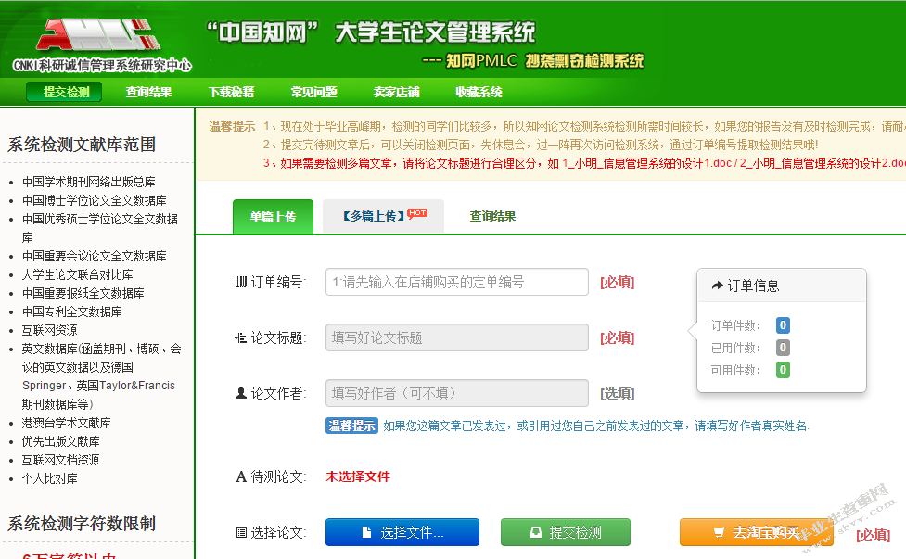This screenshot has width=906, height=559.
Task: Click the list icon beside 选择论文
Action: 241,532
